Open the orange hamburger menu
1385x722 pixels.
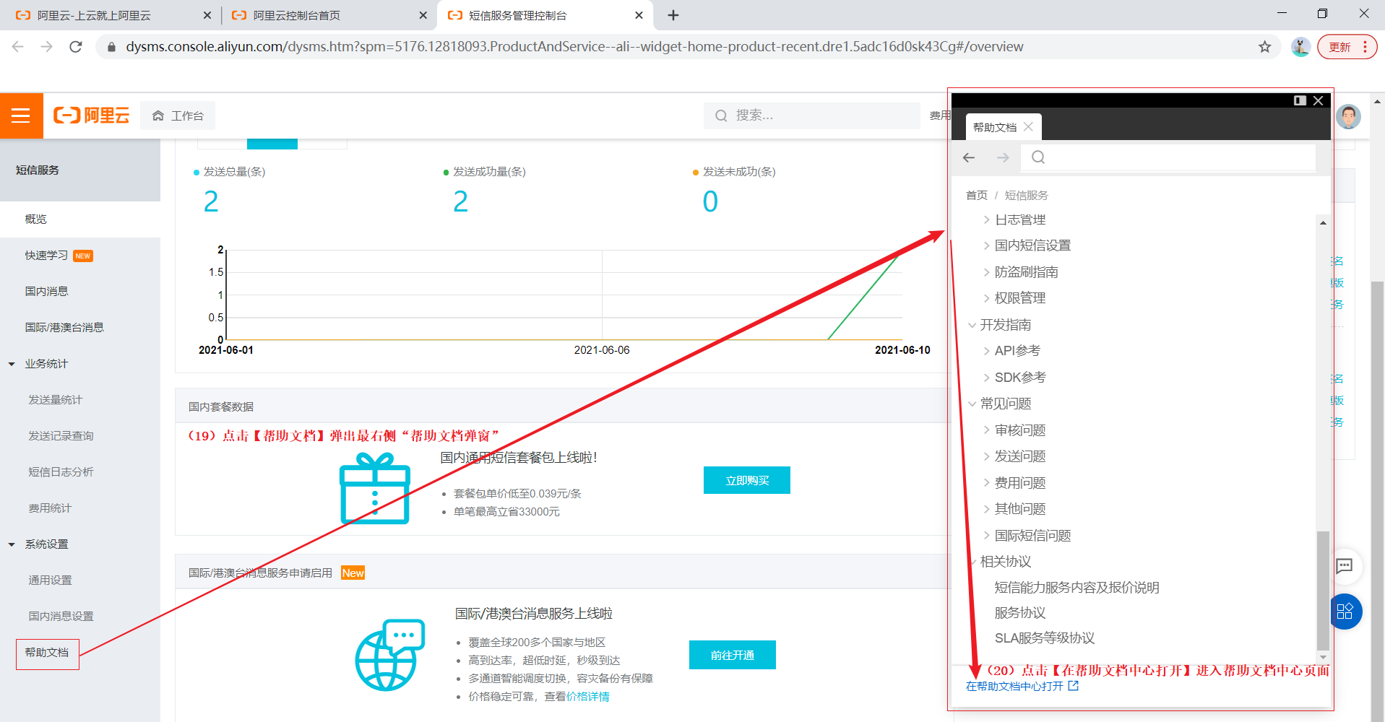pos(21,116)
